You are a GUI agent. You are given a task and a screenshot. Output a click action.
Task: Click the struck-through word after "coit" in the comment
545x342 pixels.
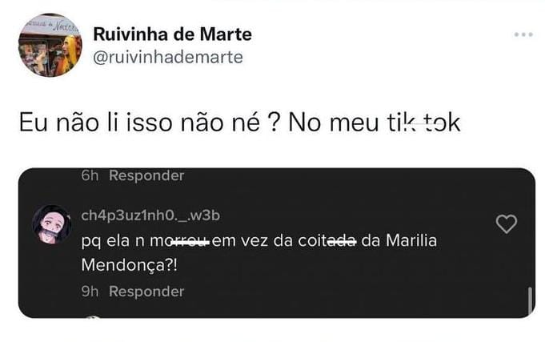(x=342, y=241)
